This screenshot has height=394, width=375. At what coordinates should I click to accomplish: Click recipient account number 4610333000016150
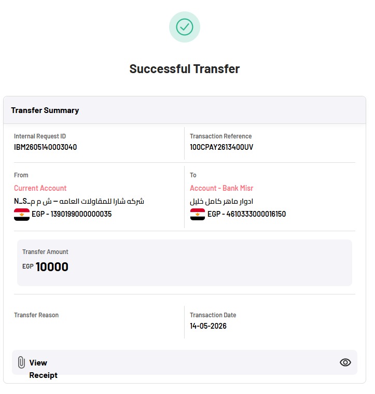(256, 214)
